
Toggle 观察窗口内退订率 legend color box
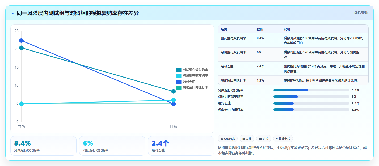(179, 87)
